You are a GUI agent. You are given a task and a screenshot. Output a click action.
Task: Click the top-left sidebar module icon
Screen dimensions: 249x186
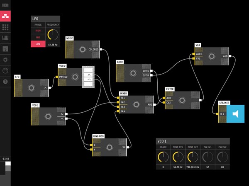click(x=5, y=5)
